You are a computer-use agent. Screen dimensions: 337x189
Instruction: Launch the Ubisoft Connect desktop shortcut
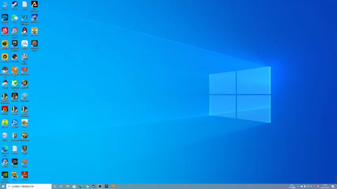(x=15, y=32)
